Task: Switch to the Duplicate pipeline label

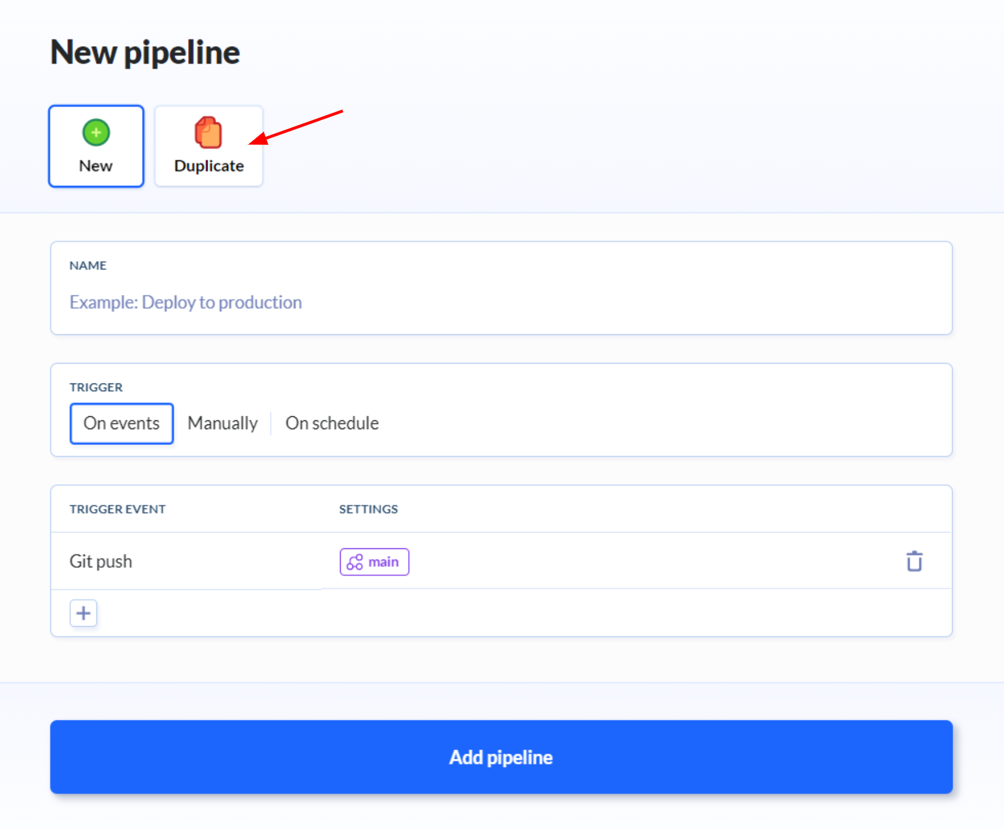Action: 209,166
